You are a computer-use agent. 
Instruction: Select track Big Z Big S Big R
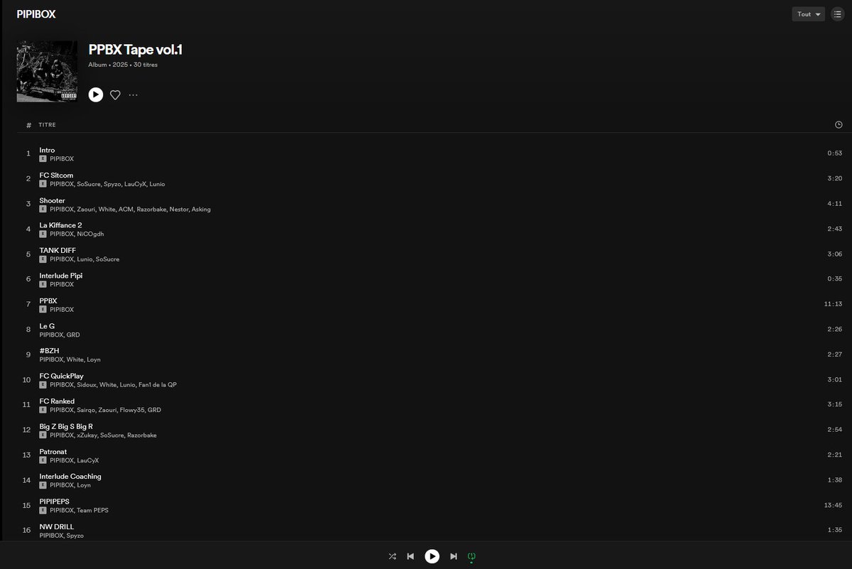pos(66,426)
